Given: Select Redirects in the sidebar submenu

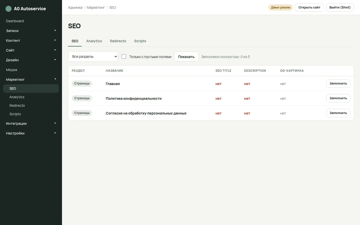Looking at the screenshot, I should [x=31, y=105].
